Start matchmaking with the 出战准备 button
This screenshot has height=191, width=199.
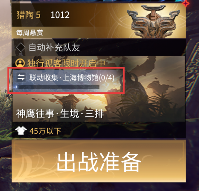pyautogui.click(x=99, y=161)
